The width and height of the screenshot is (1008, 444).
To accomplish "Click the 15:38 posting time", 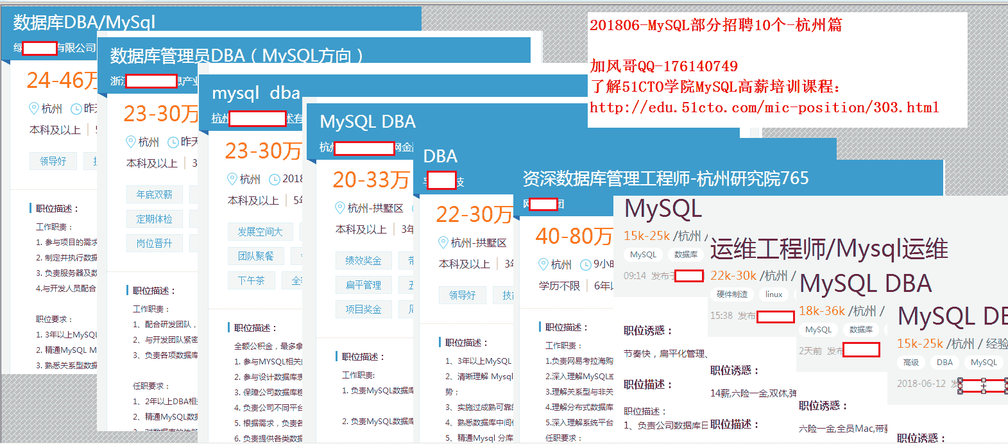I will 721,316.
